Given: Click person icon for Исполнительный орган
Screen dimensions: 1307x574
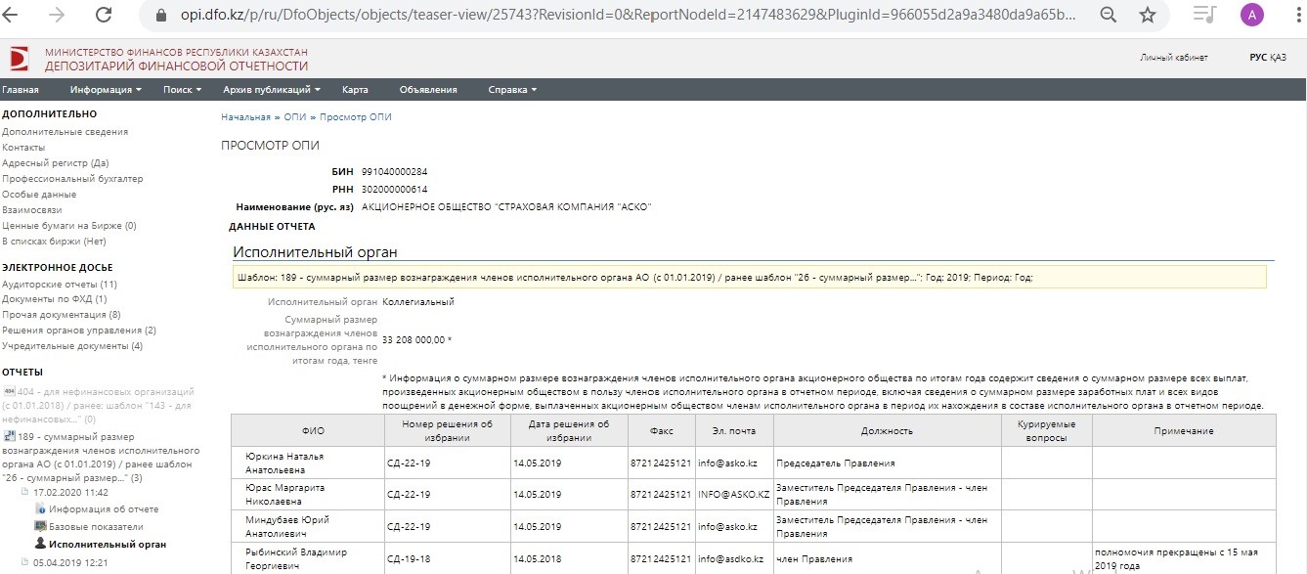Looking at the screenshot, I should [x=40, y=544].
